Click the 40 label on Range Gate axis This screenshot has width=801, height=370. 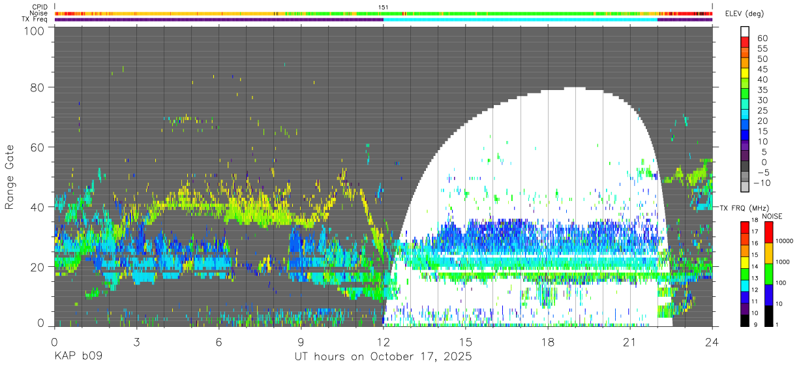[37, 207]
